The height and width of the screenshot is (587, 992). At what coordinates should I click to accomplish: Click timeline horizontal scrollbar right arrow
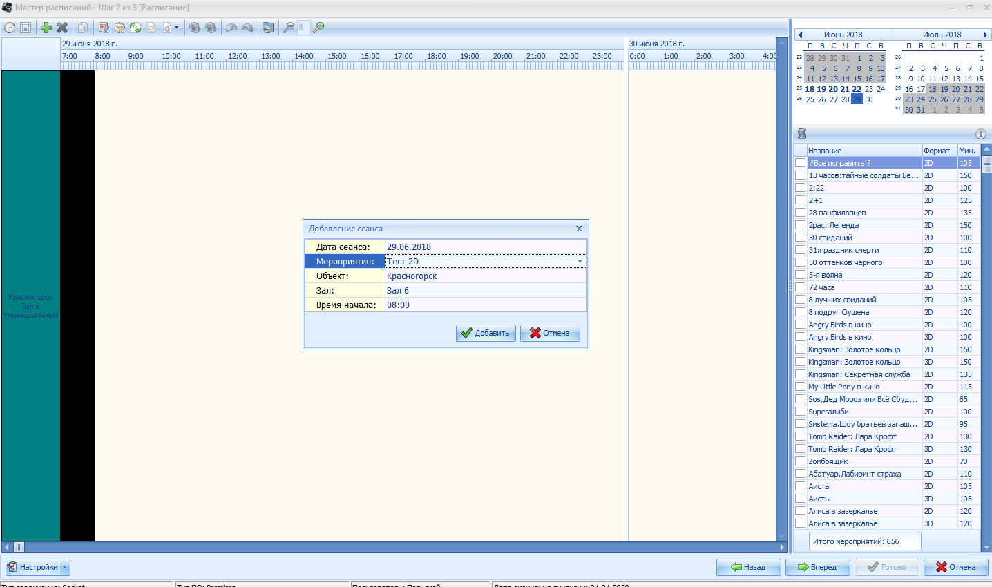point(782,547)
